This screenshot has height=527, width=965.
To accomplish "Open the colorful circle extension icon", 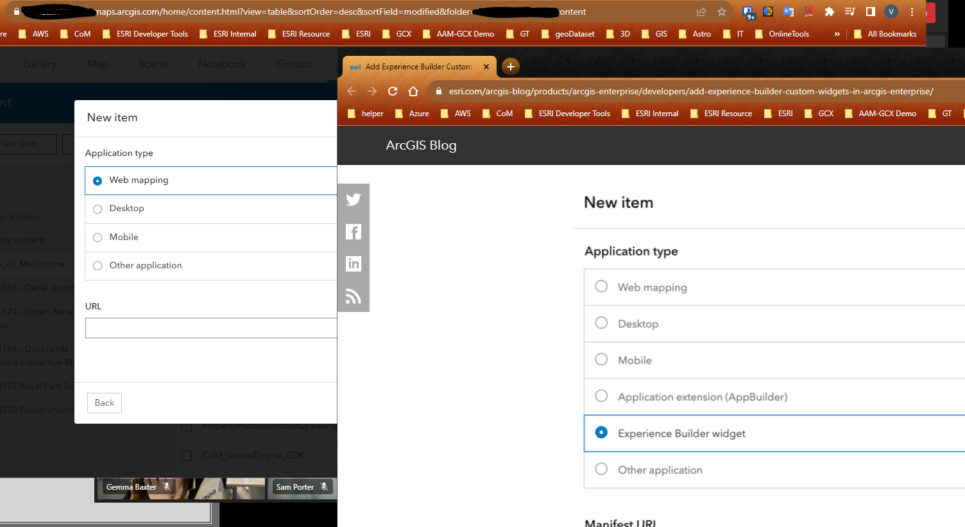I will coord(768,12).
